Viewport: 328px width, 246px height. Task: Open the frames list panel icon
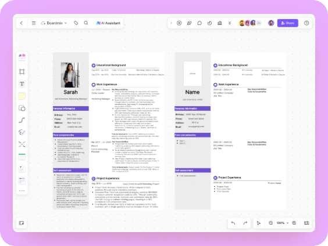tap(22, 223)
